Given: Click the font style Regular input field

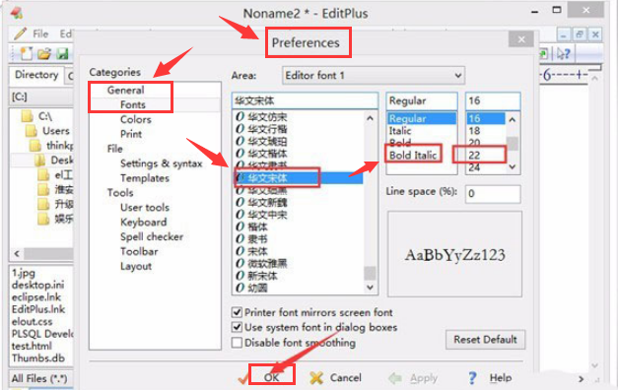Looking at the screenshot, I should pos(421,100).
